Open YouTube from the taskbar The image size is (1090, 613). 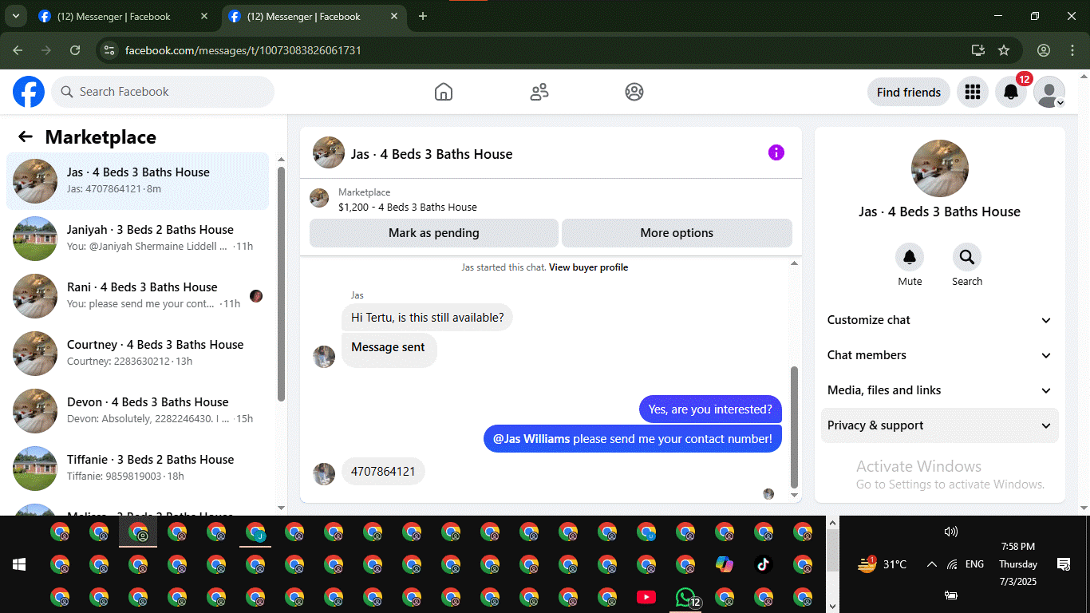(x=646, y=597)
